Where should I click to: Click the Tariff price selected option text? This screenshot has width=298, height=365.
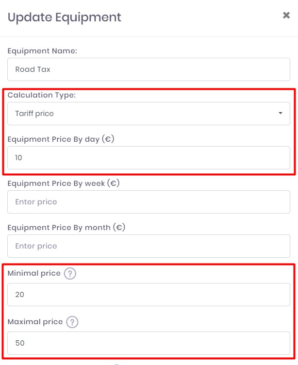click(34, 114)
